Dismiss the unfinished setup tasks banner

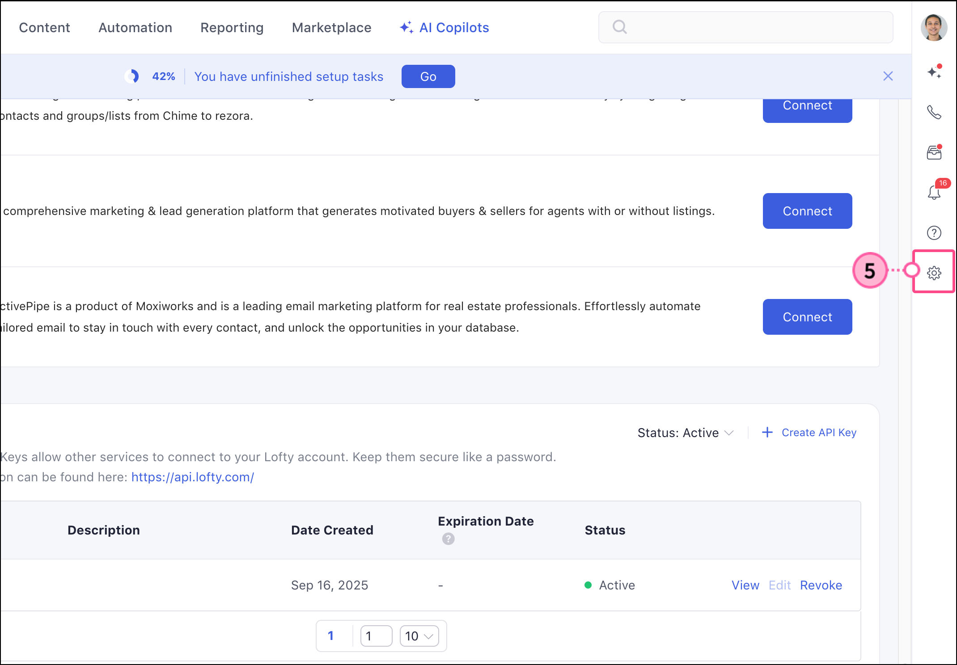point(888,76)
